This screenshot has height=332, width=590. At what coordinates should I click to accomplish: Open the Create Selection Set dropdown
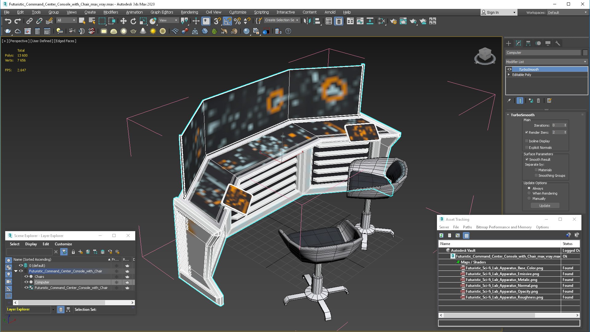pos(281,20)
